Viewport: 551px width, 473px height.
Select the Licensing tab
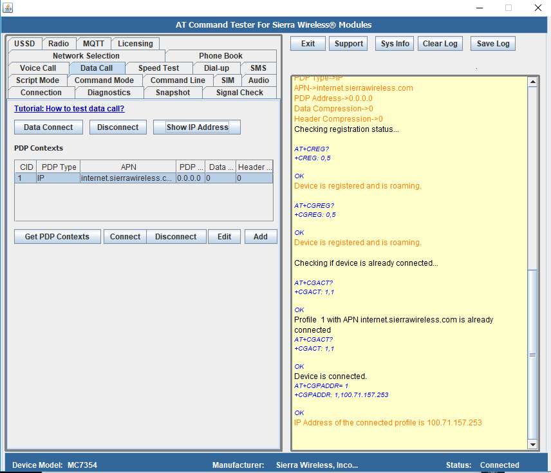(135, 44)
